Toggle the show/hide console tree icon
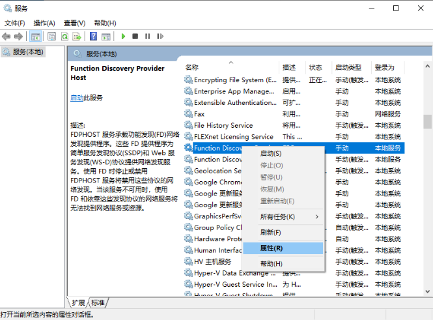Viewport: 433px width, 320px height. tap(36, 36)
